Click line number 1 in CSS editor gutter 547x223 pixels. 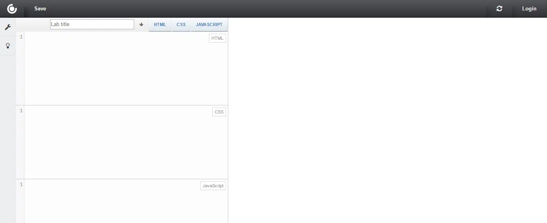[21, 111]
